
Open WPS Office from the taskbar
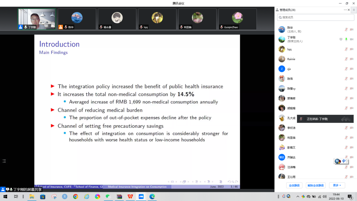(x=130, y=196)
